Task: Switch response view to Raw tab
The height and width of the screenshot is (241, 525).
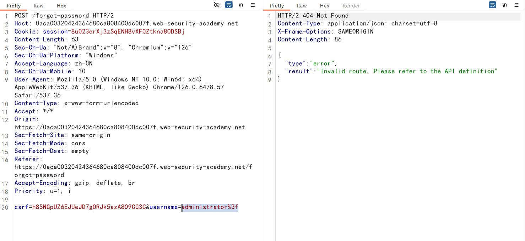Action: point(302,6)
